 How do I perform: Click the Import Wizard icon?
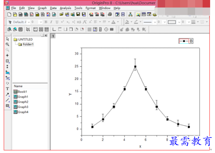(91, 14)
